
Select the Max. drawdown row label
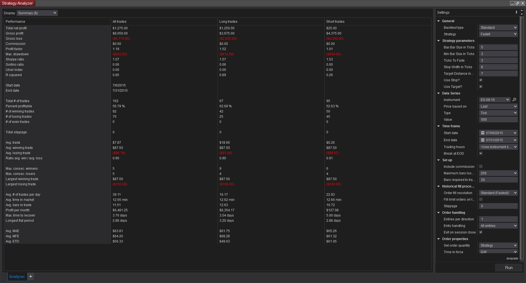[x=17, y=54]
